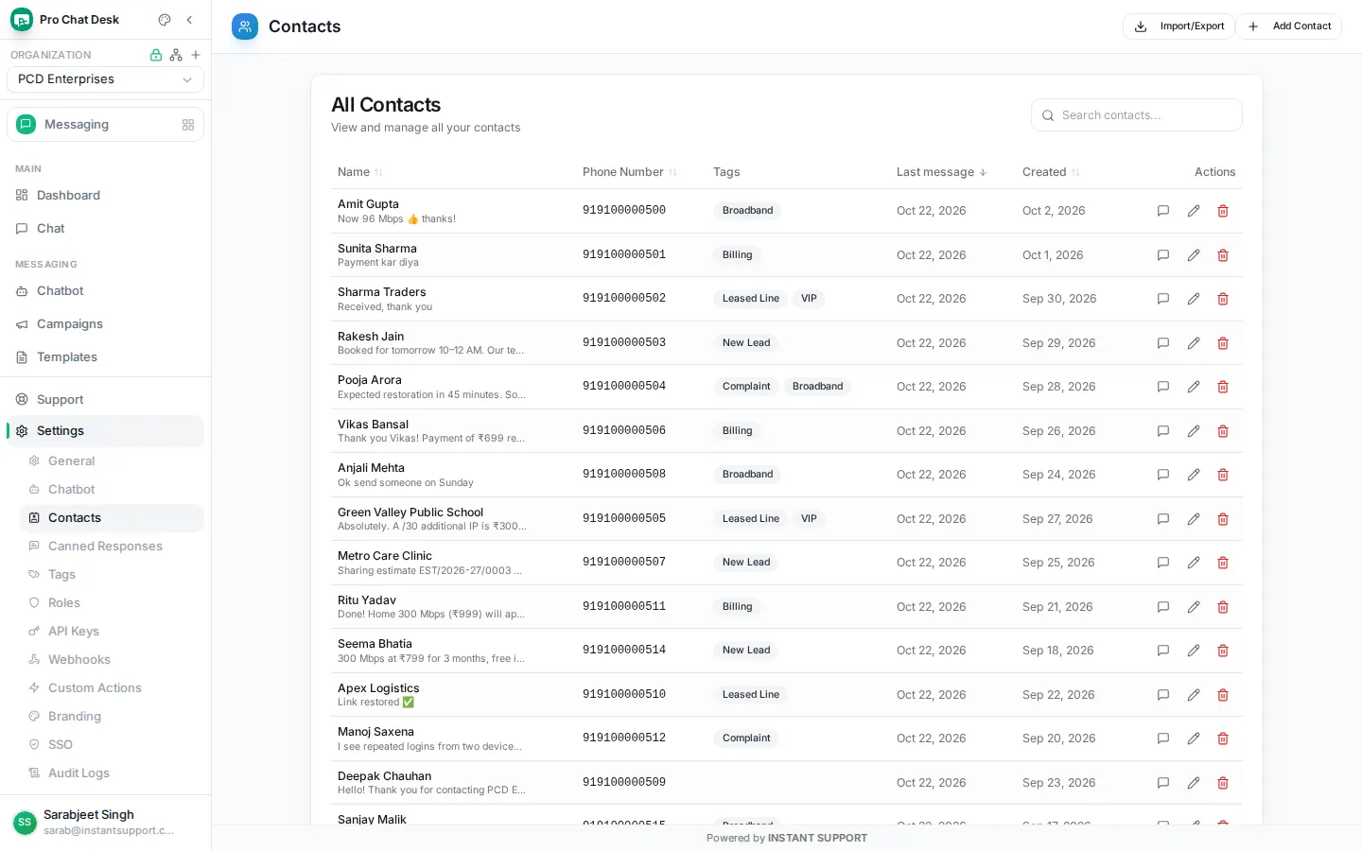This screenshot has width=1362, height=851.
Task: Click Import/Export button
Action: 1179,26
